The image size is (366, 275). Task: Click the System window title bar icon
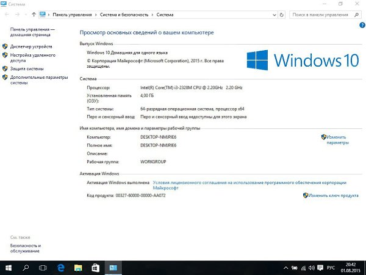pyautogui.click(x=4, y=4)
